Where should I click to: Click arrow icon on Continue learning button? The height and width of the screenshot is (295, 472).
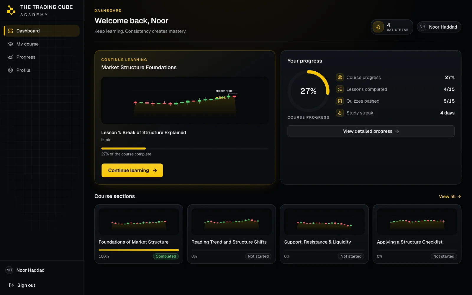tap(155, 171)
